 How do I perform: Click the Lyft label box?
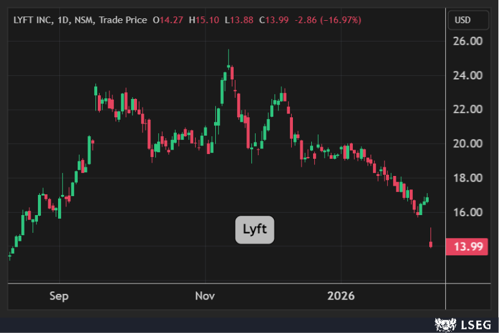click(x=255, y=230)
